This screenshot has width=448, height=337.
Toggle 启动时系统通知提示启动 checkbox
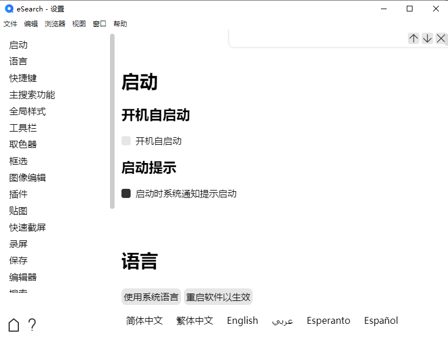pyautogui.click(x=126, y=193)
